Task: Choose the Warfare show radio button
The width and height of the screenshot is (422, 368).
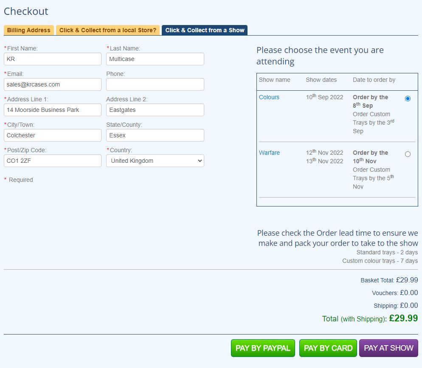Action: pos(408,154)
